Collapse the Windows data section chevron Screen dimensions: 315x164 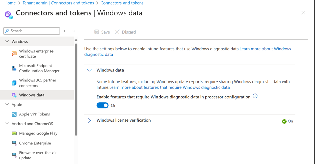(89, 70)
